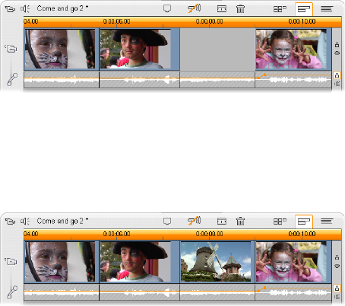Viewport: 345px width, 306px height.
Task: Toggle audio track lock in top timeline
Action: click(x=337, y=75)
